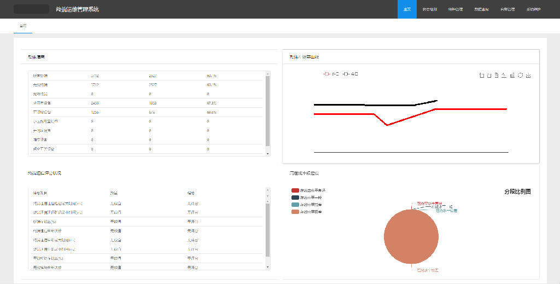Click the 分段比例图 chart title
560x284 pixels.
(x=517, y=192)
